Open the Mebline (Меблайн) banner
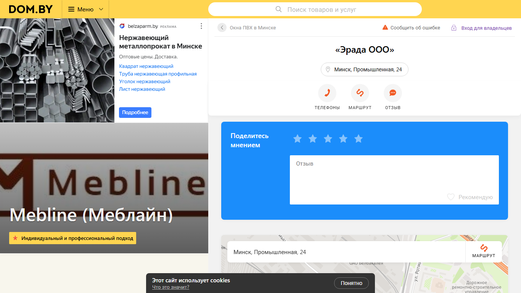Viewport: 521px width, 293px height. (104, 188)
